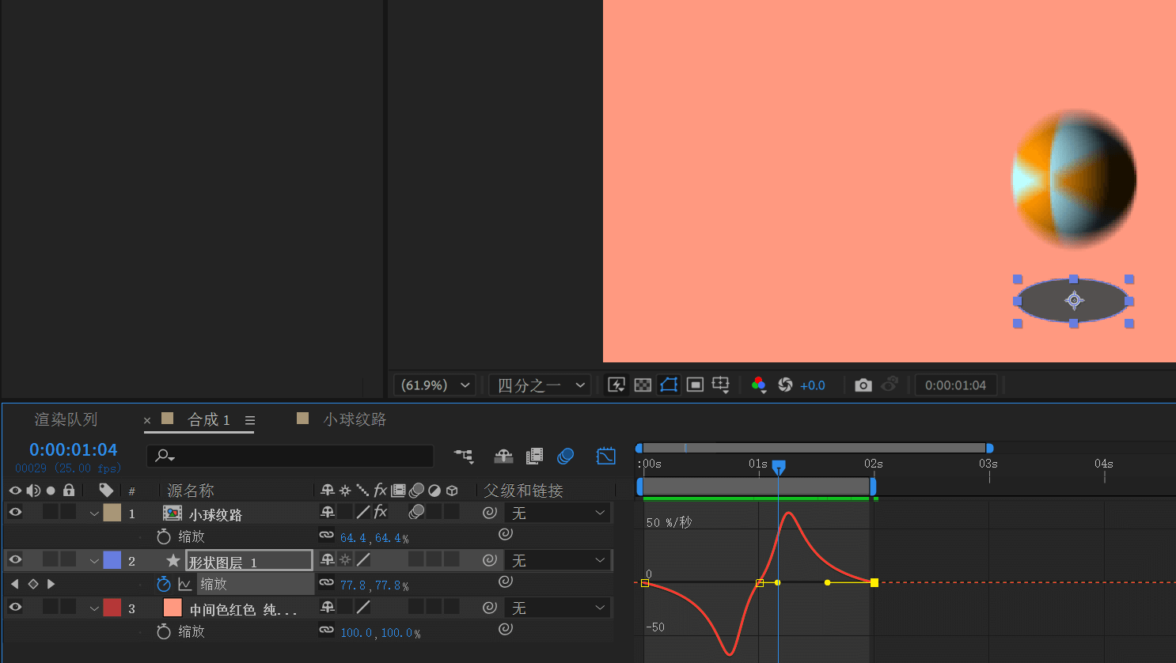Toggle the shy switch on 小球纹路 layer
This screenshot has height=663, width=1176.
pos(327,512)
